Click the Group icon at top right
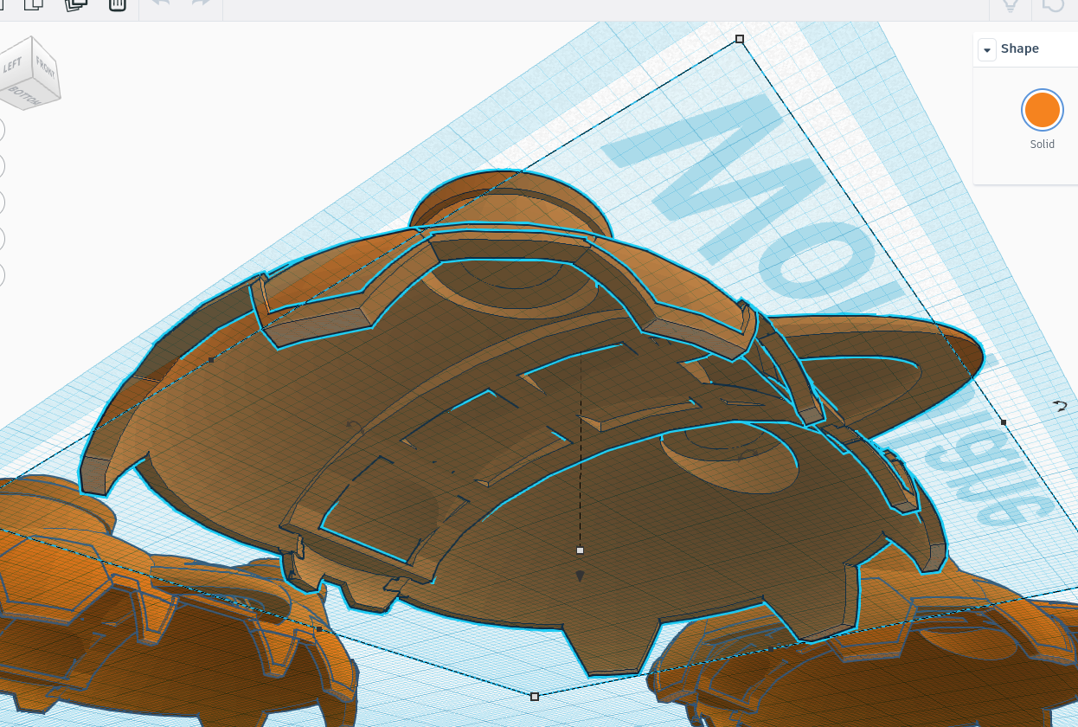Image resolution: width=1078 pixels, height=727 pixels. coord(1053,5)
